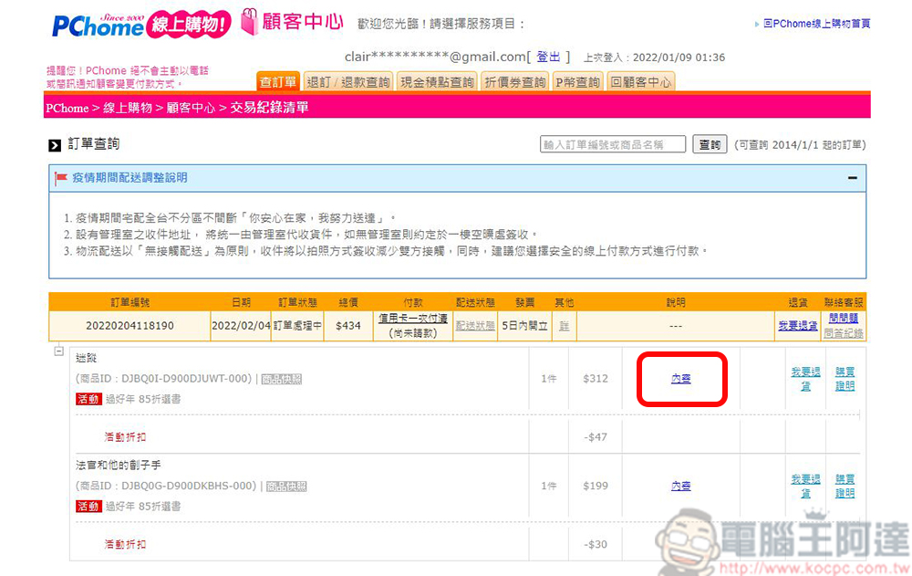Click 問問題 link in the order row
The width and height of the screenshot is (912, 576).
(844, 319)
